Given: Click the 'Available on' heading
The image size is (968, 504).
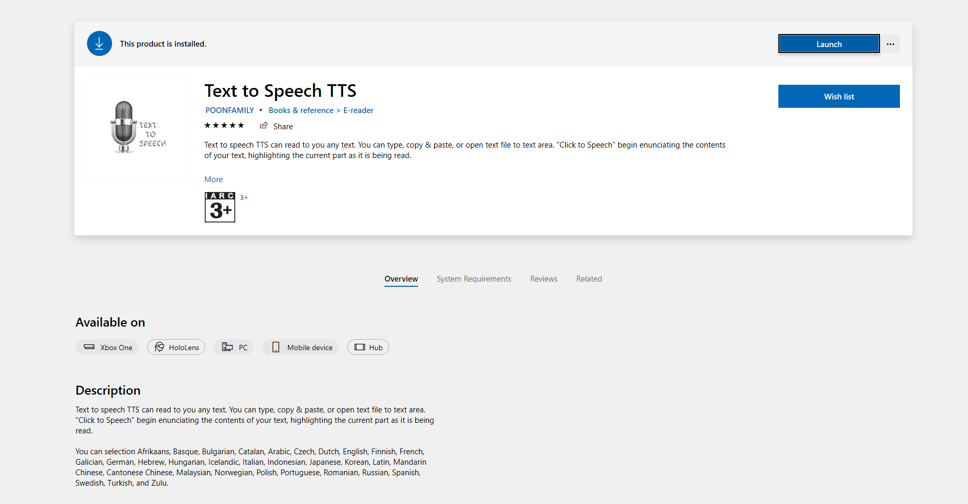Looking at the screenshot, I should [x=110, y=322].
